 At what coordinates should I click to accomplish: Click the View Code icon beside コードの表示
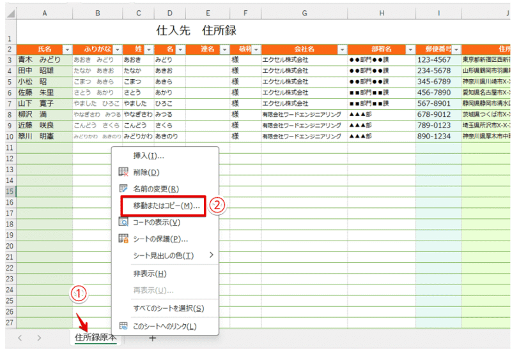123,222
